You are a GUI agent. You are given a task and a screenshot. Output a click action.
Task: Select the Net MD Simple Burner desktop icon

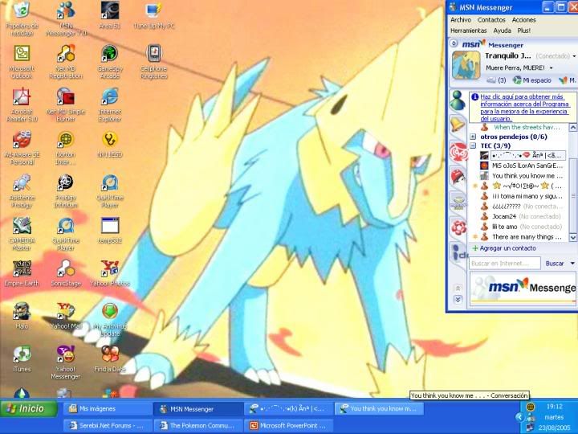pyautogui.click(x=66, y=105)
